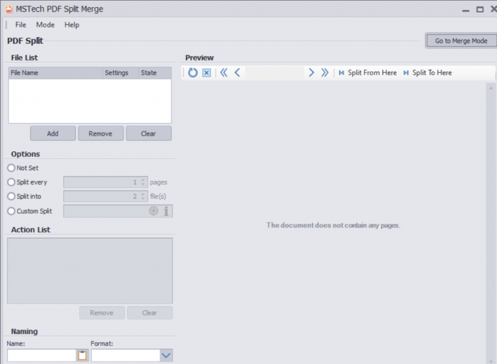The image size is (497, 364).
Task: Go to previous page arrow
Action: [237, 72]
